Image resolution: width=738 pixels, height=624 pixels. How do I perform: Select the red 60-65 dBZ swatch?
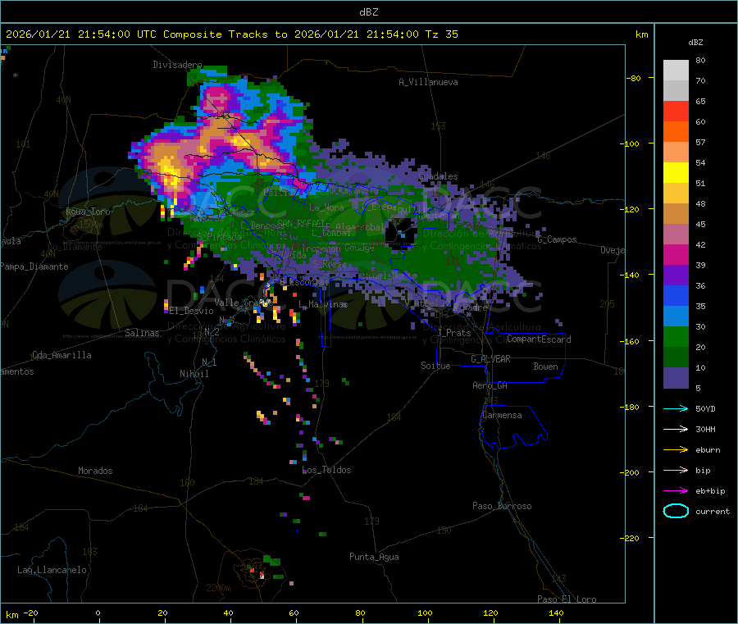(676, 112)
